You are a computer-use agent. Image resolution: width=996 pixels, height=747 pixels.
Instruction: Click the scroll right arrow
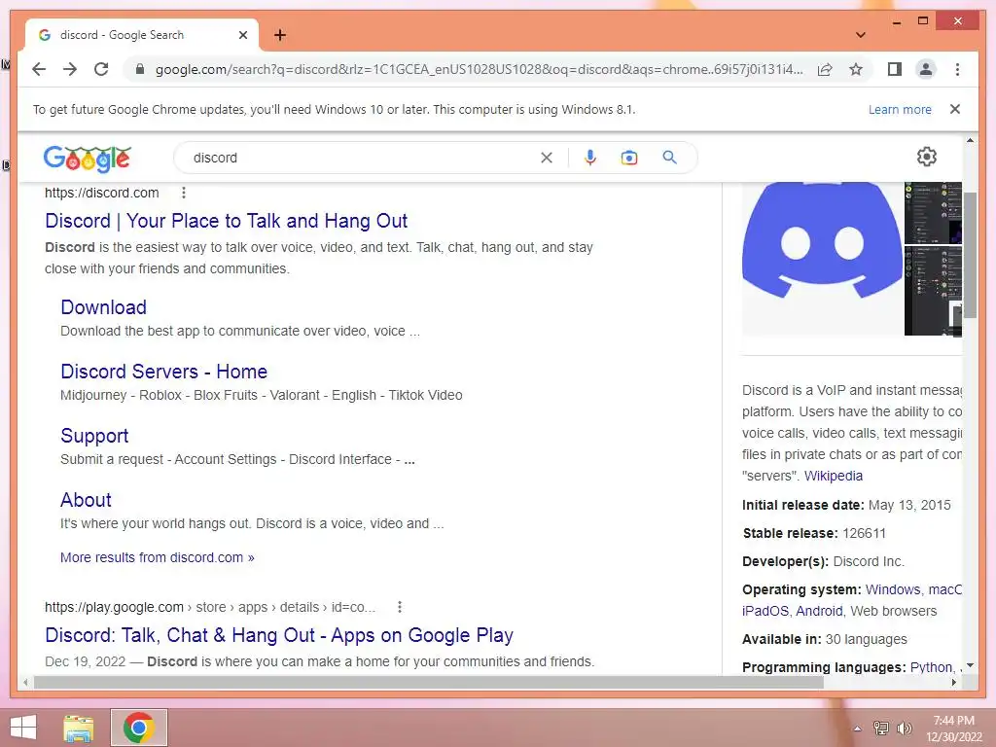click(954, 683)
